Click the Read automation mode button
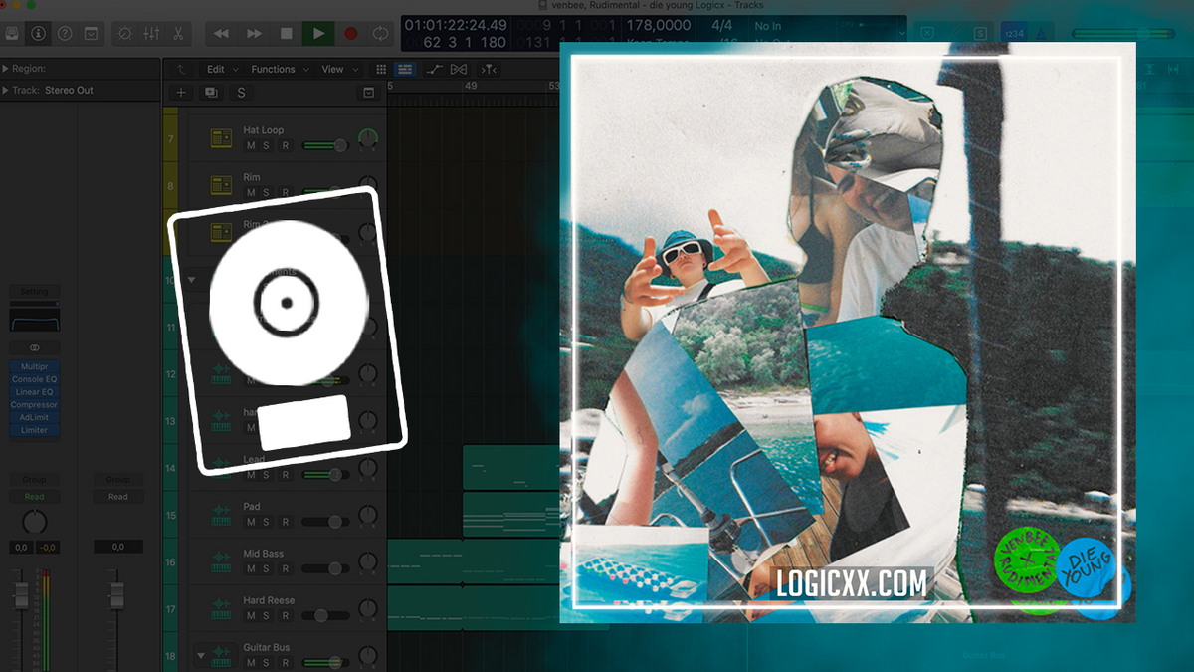The width and height of the screenshot is (1194, 672). pyautogui.click(x=36, y=497)
